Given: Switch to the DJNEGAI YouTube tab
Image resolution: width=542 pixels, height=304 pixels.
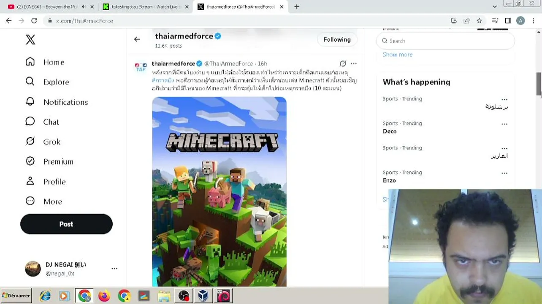Looking at the screenshot, I should pyautogui.click(x=46, y=7).
